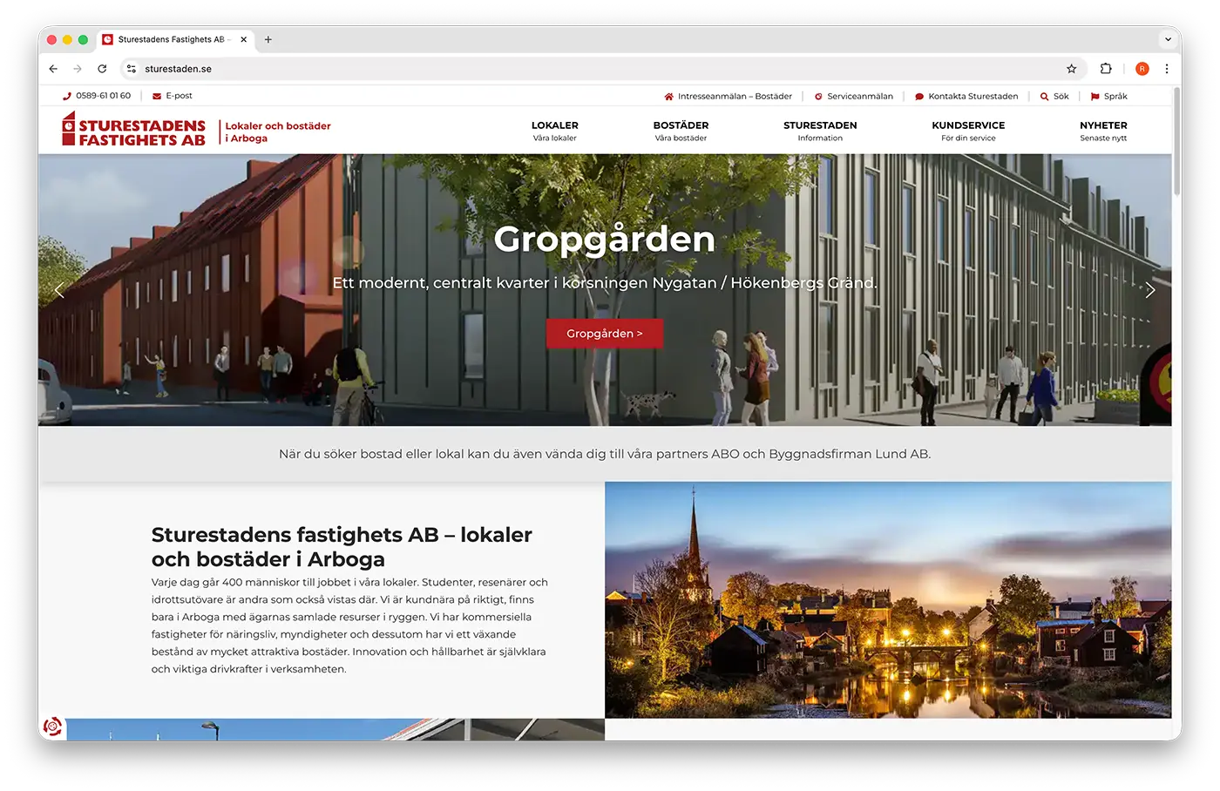Click the gear icon beside Serviceanmälan

click(818, 97)
